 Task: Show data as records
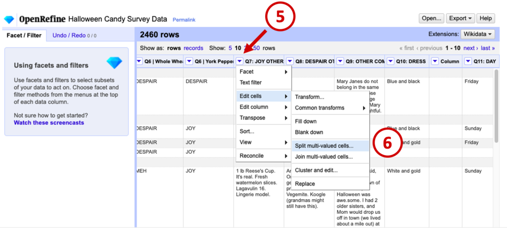pos(193,48)
